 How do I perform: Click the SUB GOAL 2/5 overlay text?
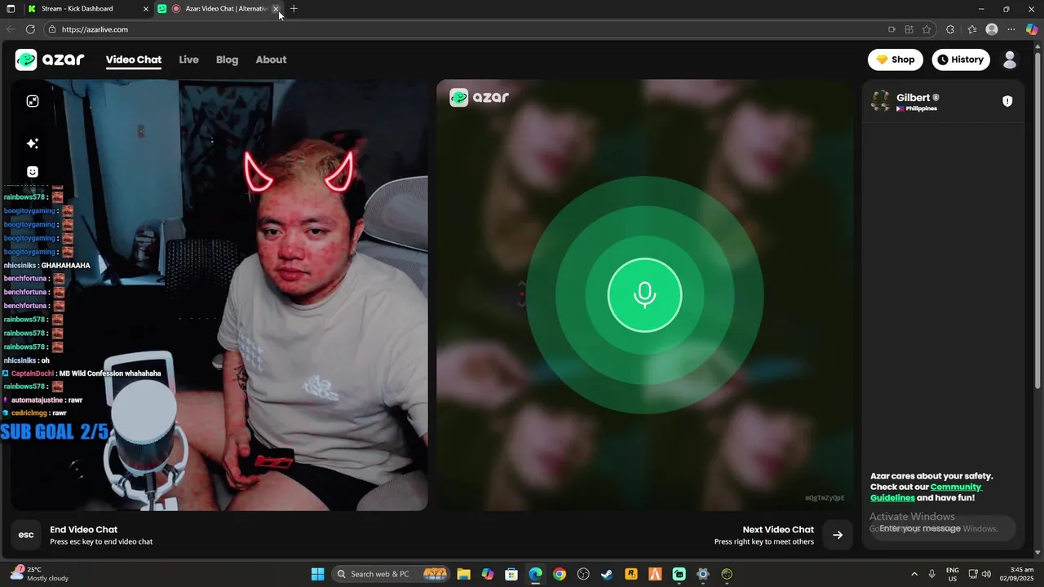[55, 432]
